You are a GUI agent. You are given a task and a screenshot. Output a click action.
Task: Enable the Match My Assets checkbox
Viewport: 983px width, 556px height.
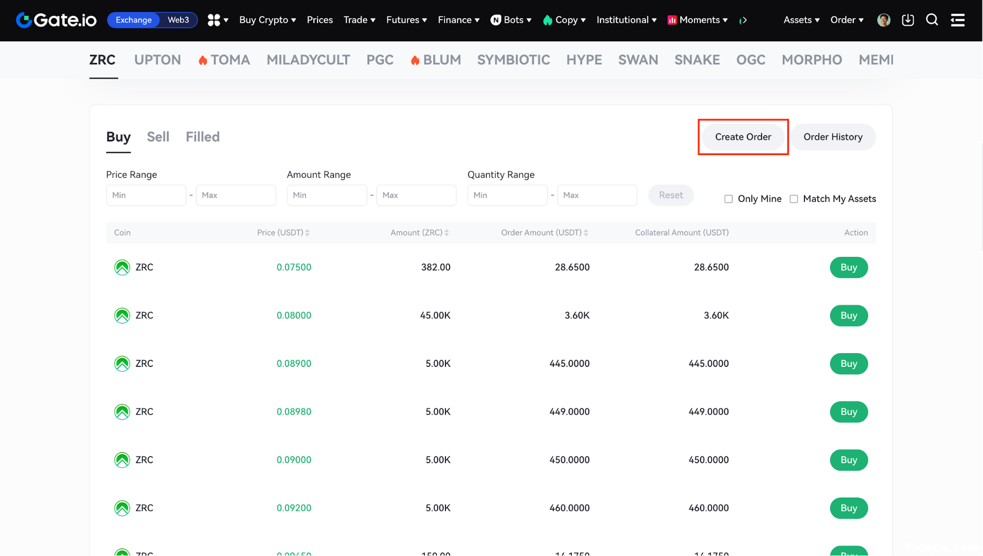tap(794, 199)
